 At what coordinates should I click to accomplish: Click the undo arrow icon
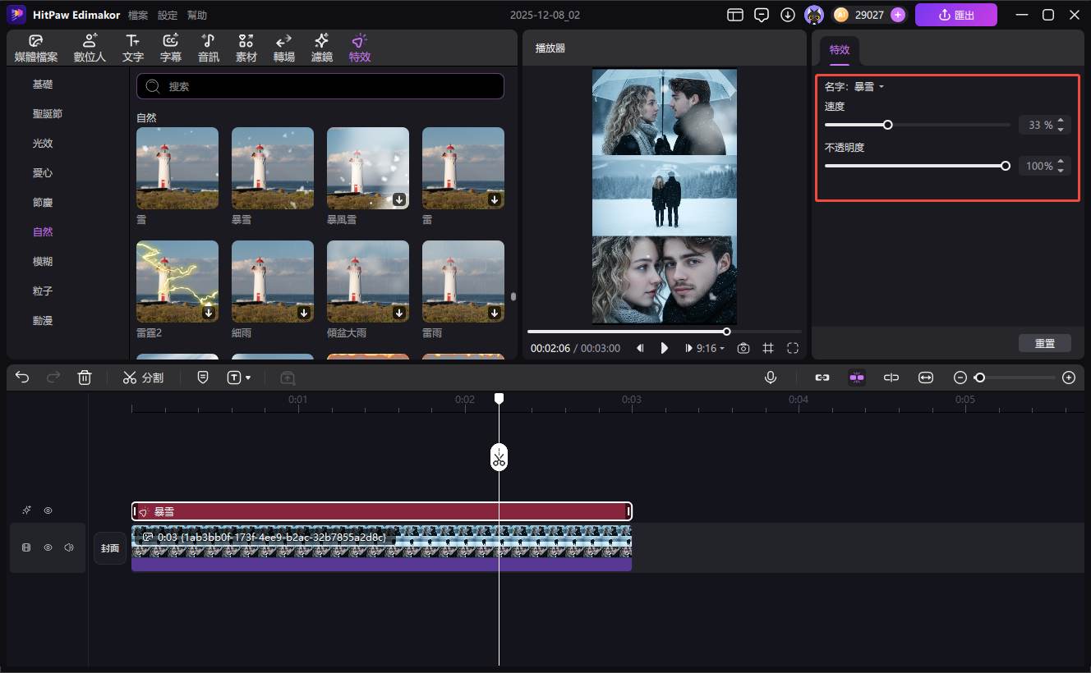(x=22, y=378)
